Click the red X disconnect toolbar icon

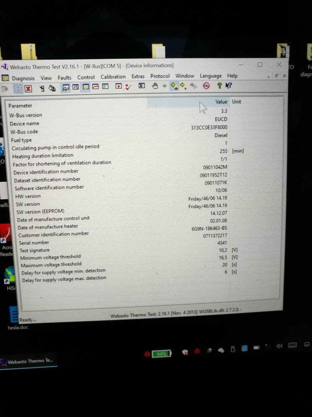click(x=29, y=88)
